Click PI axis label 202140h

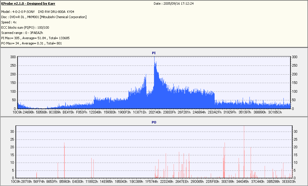tap(155, 112)
